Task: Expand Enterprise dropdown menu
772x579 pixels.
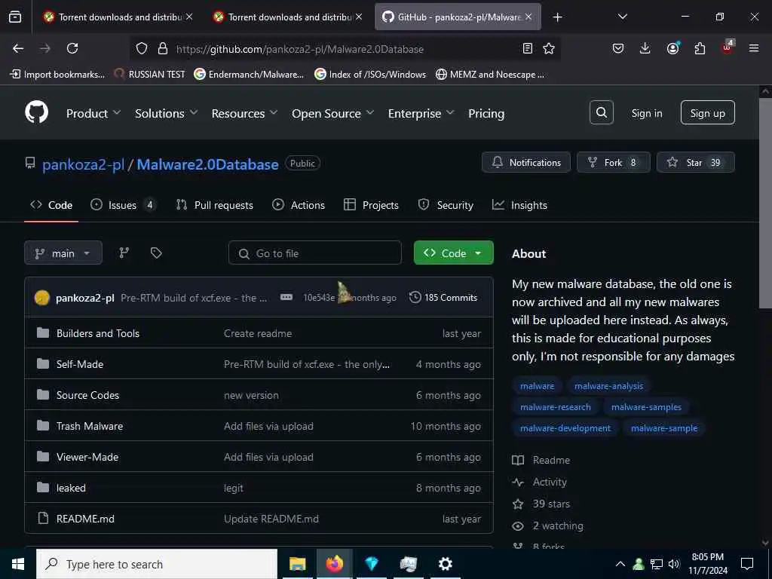Action: pos(421,113)
